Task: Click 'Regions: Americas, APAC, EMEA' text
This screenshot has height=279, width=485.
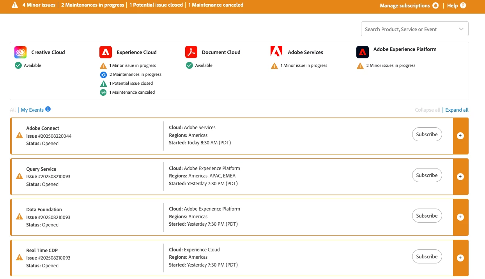Action: [x=202, y=176]
